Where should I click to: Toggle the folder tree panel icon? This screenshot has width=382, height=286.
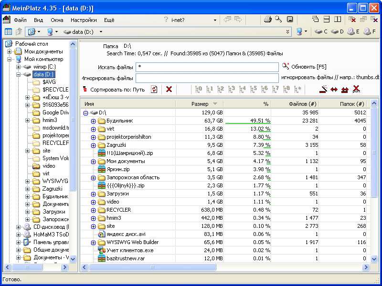tap(8, 31)
